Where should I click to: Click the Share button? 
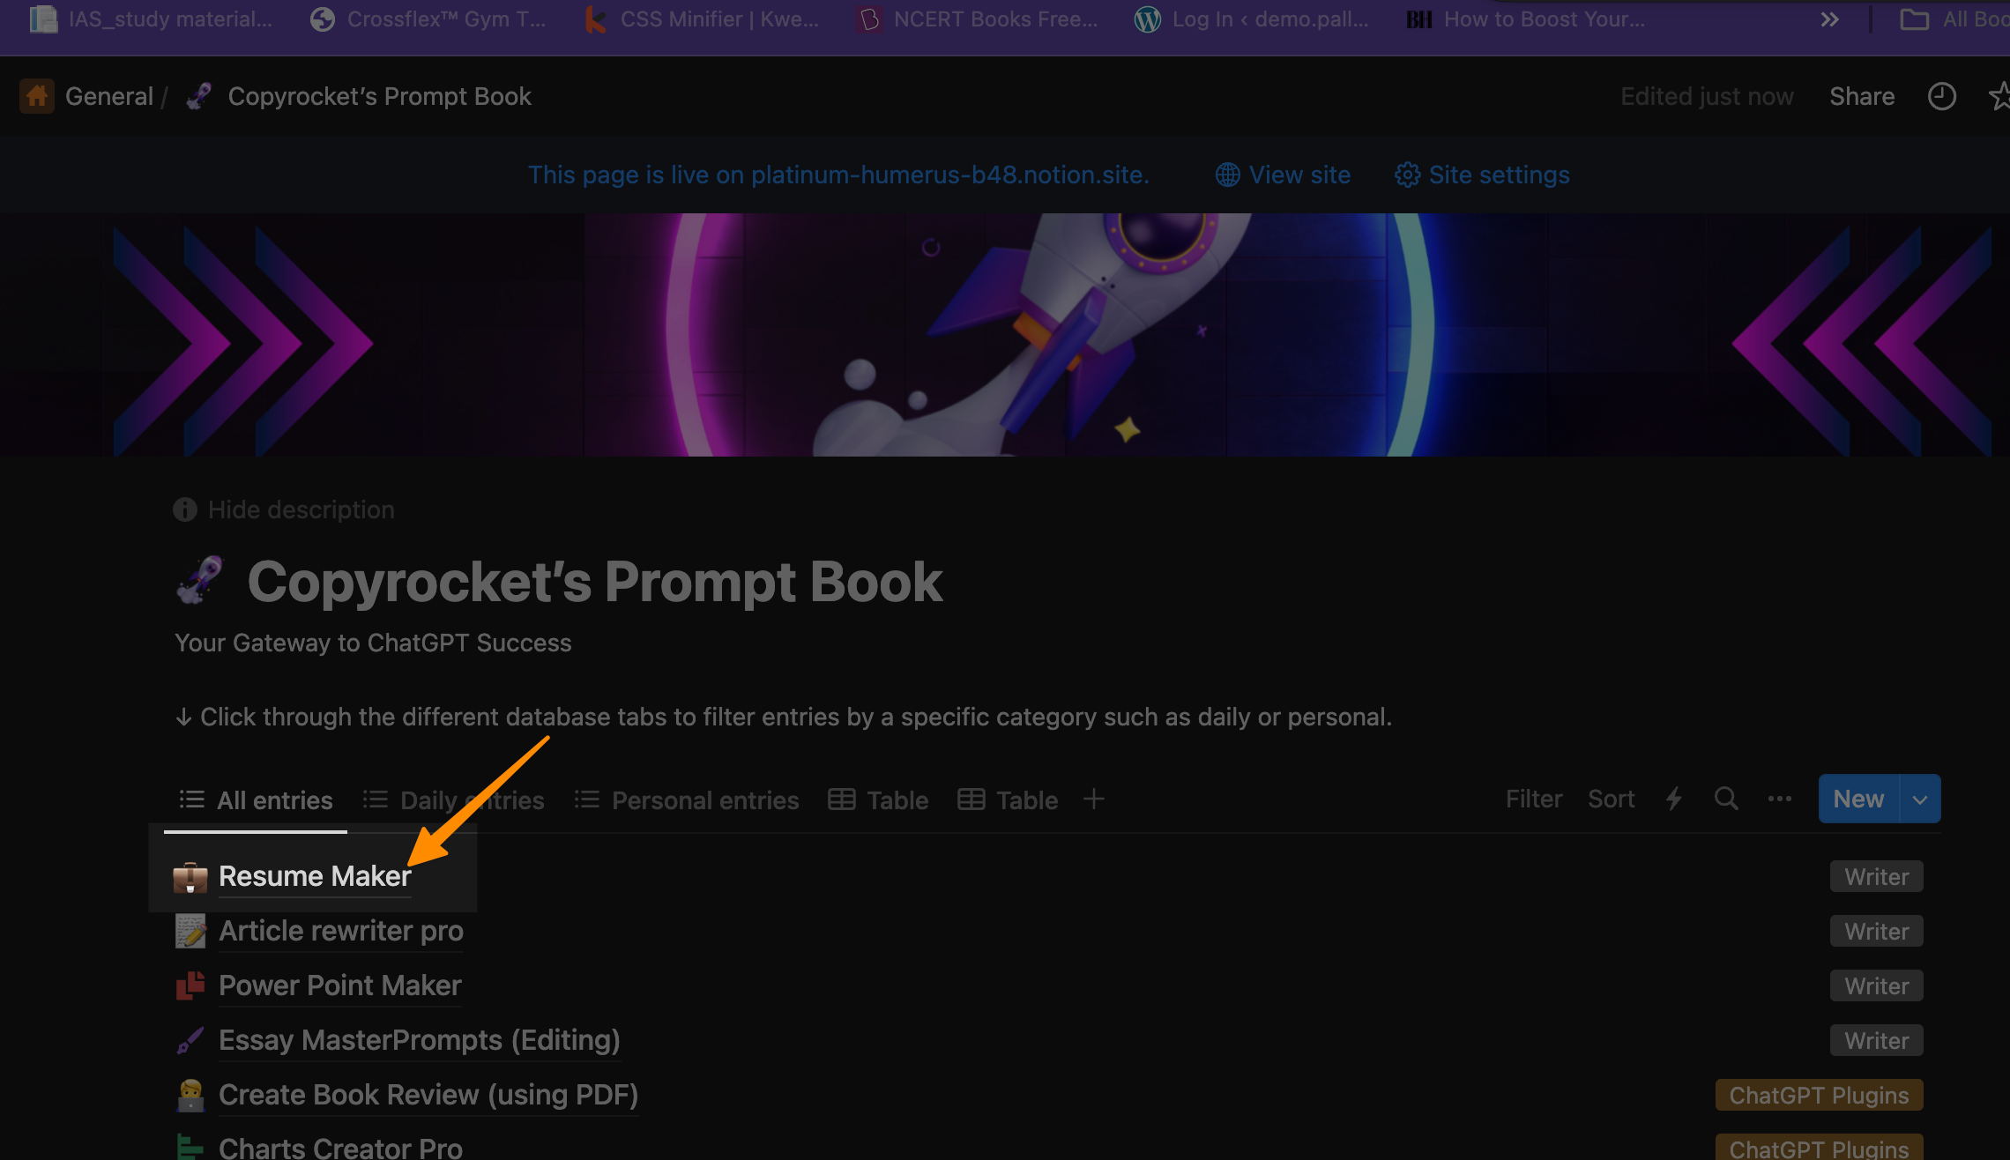(x=1861, y=96)
